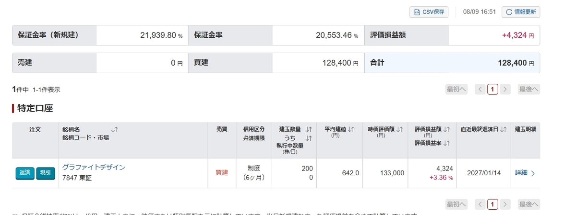The image size is (576, 215).
Task: Sort by 直近最終返済日 arrows icon
Action: pyautogui.click(x=504, y=129)
